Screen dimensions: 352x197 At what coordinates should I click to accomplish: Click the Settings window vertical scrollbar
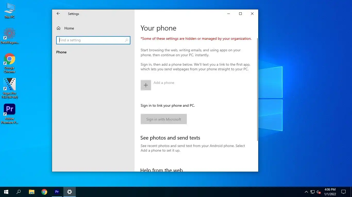pyautogui.click(x=257, y=90)
